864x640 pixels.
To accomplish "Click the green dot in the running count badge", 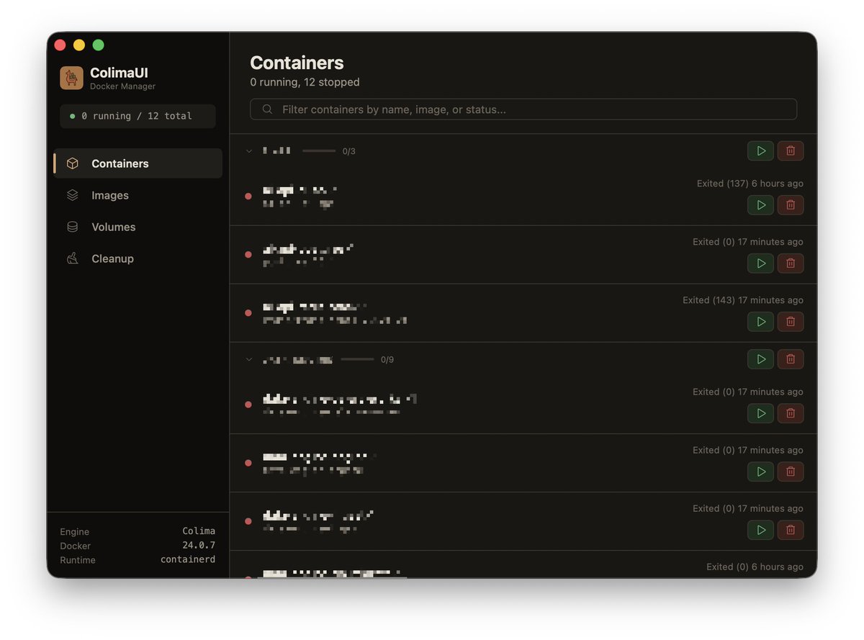I will point(72,116).
